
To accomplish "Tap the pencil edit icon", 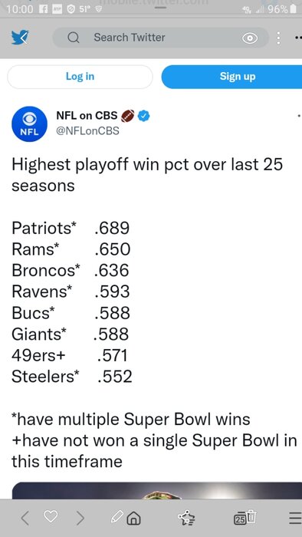I will pos(117,516).
